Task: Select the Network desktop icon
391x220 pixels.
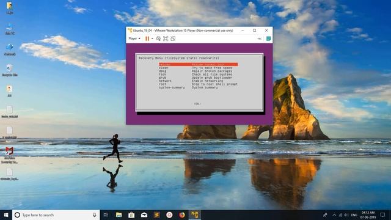Action: 10,50
